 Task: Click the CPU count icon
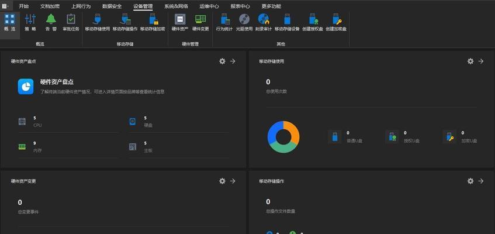point(22,122)
